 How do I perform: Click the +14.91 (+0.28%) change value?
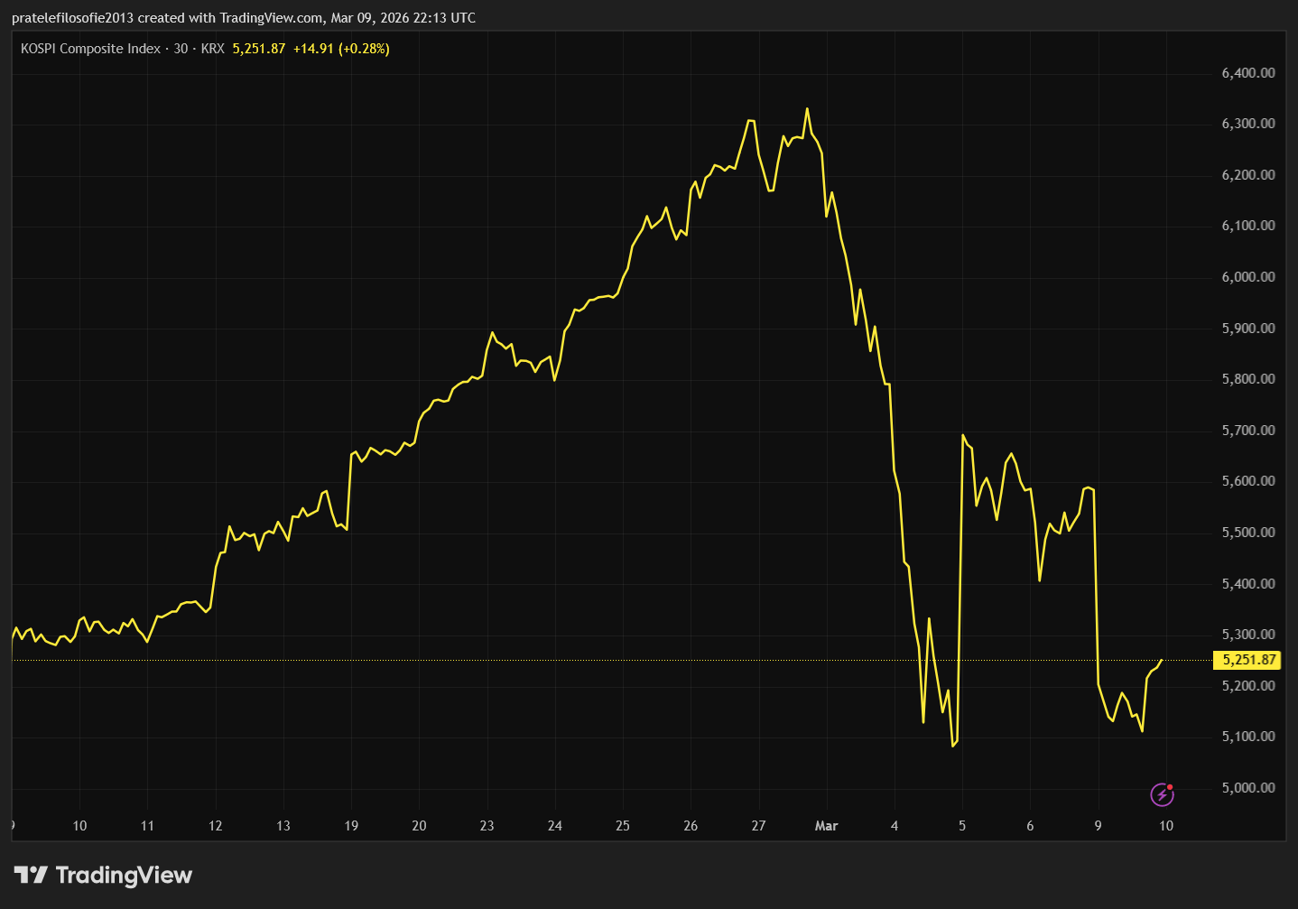pos(341,49)
